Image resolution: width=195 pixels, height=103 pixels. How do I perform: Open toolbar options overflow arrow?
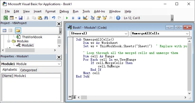(172, 18)
